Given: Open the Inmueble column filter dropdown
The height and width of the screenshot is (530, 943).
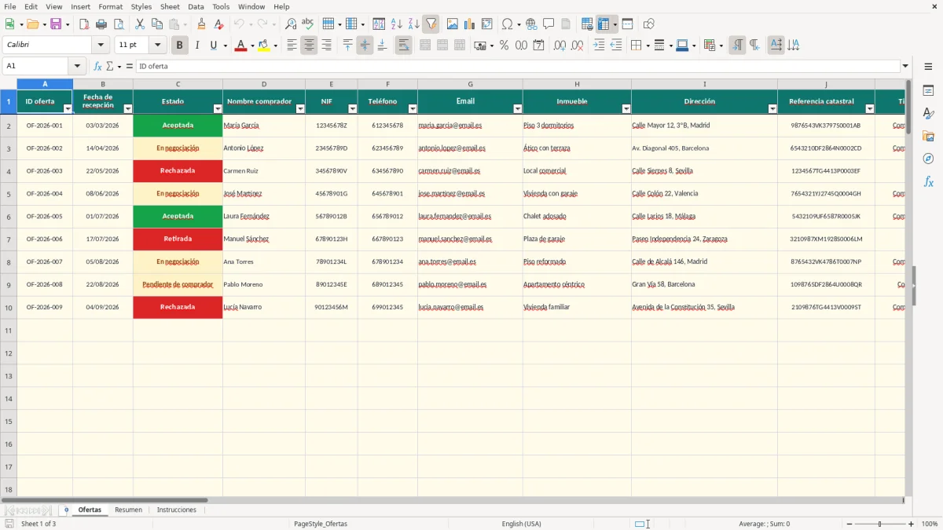Looking at the screenshot, I should tap(626, 109).
